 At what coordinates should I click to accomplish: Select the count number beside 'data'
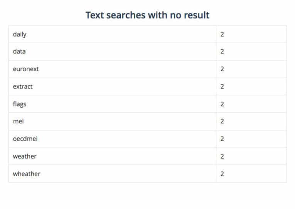[x=222, y=52]
